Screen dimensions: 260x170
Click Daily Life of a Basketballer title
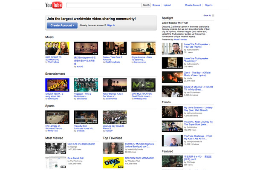81,144
